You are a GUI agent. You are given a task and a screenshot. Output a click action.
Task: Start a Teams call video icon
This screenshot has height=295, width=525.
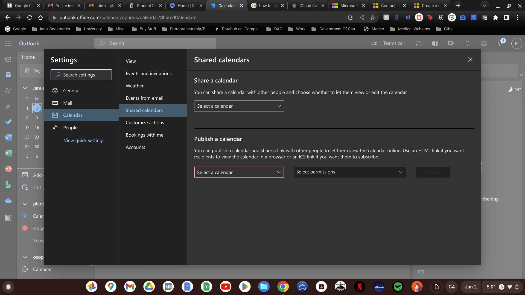(x=374, y=43)
